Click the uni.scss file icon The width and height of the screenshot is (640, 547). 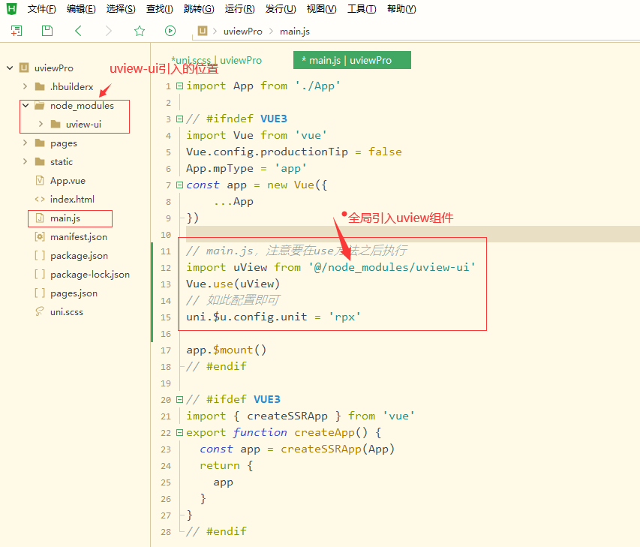tap(40, 312)
